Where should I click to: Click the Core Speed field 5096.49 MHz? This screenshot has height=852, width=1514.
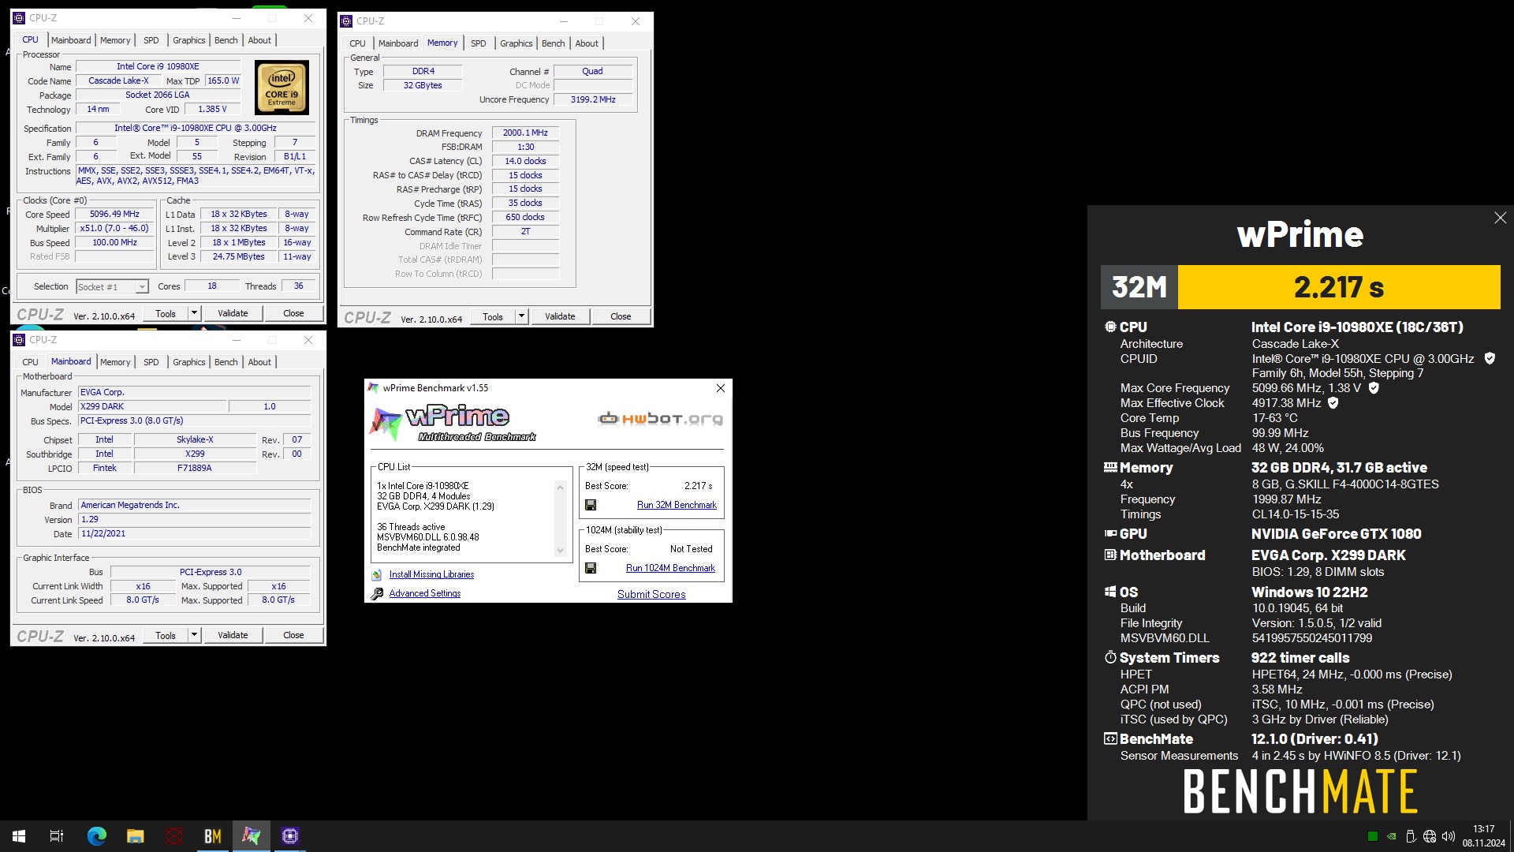pos(114,215)
